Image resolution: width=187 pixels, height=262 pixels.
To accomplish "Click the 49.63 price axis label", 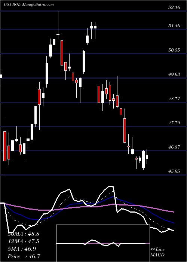I will point(174,74).
